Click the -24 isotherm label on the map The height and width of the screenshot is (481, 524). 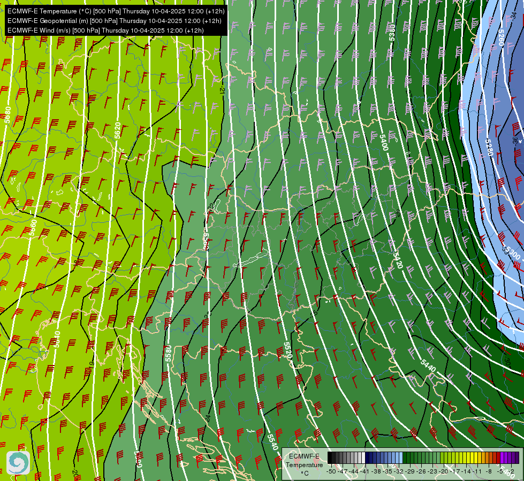coord(208,418)
